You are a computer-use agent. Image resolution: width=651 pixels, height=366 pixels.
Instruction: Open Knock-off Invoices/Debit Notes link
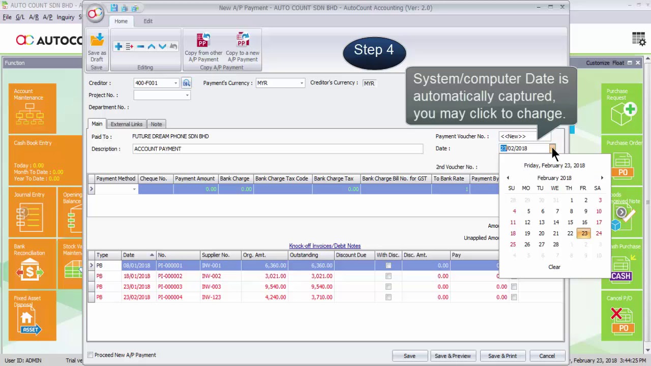(x=325, y=246)
